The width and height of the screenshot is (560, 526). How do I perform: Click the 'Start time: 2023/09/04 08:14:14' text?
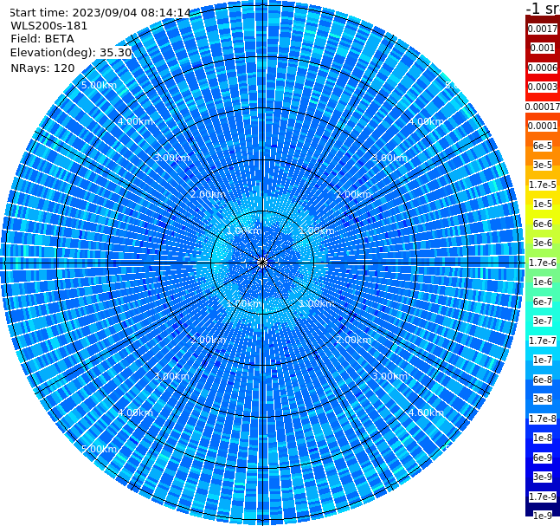point(100,12)
